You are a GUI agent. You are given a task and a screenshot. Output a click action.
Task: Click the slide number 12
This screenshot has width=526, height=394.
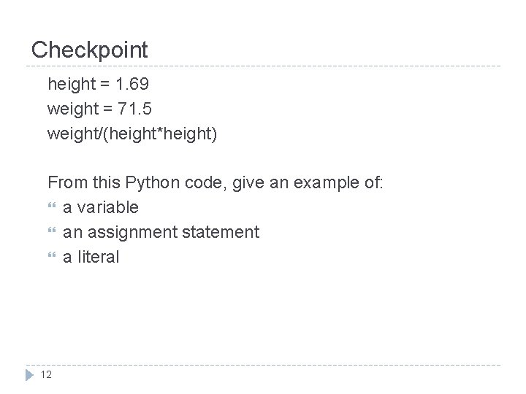(x=46, y=375)
